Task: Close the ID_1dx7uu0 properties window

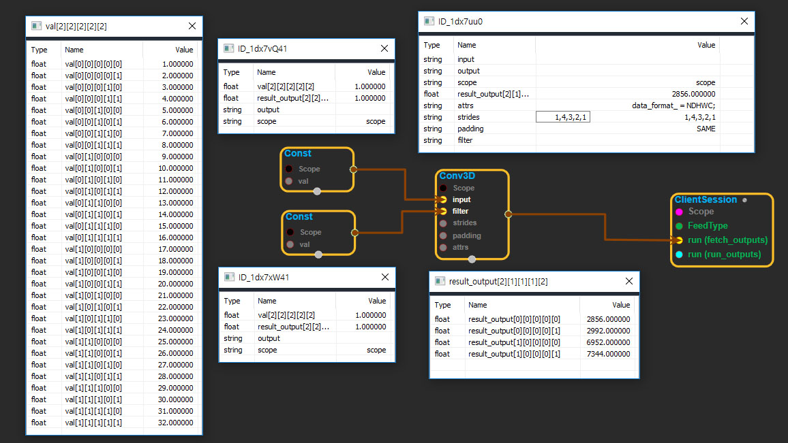Action: click(x=744, y=21)
